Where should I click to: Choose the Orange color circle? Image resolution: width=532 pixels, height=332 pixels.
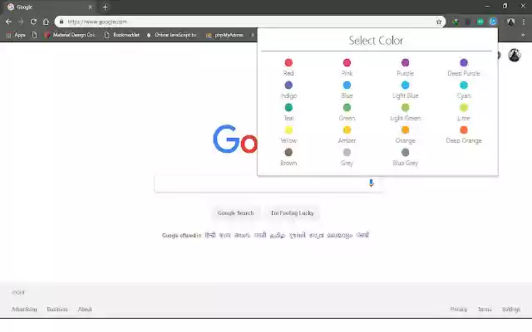[405, 129]
